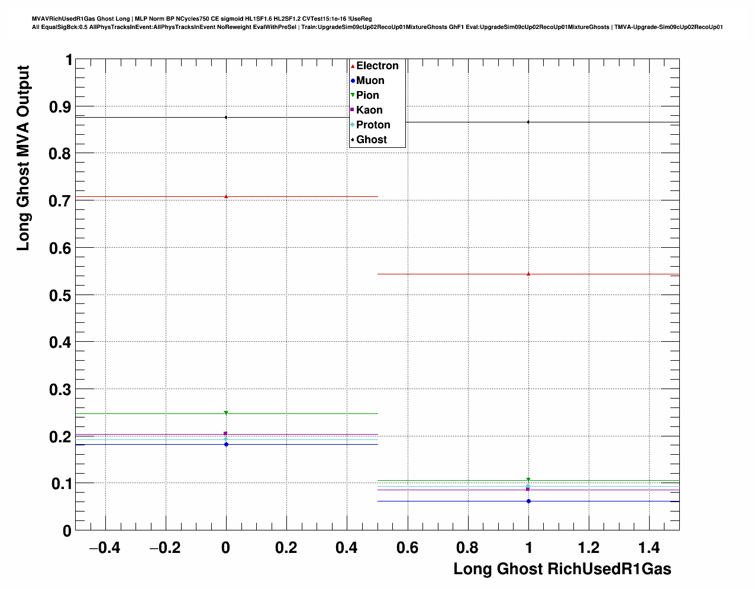The width and height of the screenshot is (755, 589).
Task: Click the "Long Ghost RichUsedR1Gas" x-axis title
Action: [562, 569]
